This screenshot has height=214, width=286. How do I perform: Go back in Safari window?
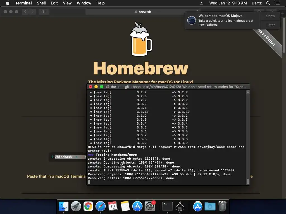pyautogui.click(x=25, y=12)
